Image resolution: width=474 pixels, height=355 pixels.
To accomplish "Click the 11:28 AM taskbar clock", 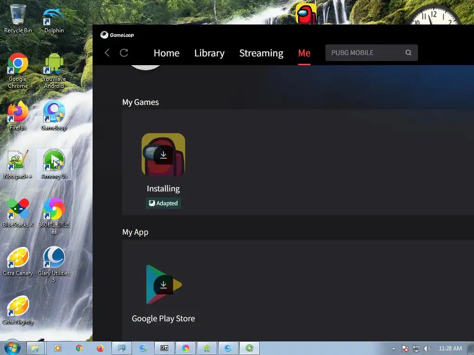I will 450,349.
